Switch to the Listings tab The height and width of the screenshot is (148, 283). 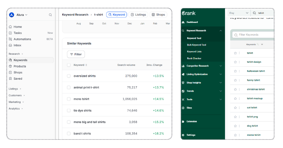click(x=138, y=14)
